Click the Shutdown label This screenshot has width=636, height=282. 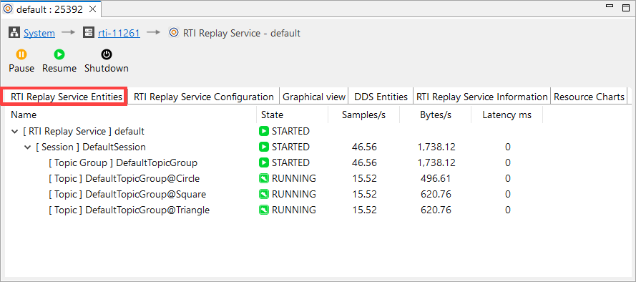coord(107,69)
